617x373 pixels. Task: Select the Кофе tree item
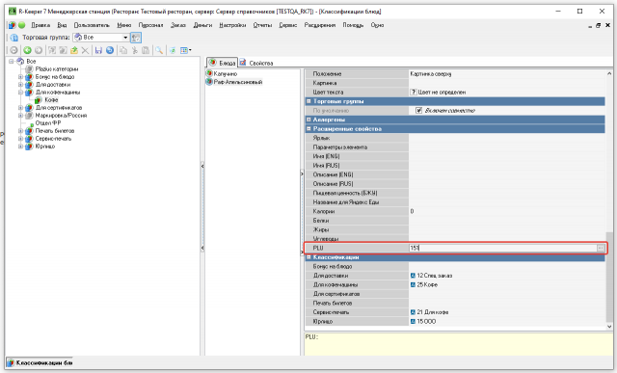click(x=51, y=100)
